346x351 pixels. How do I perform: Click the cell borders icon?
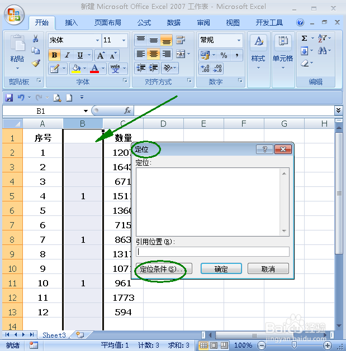click(54, 69)
